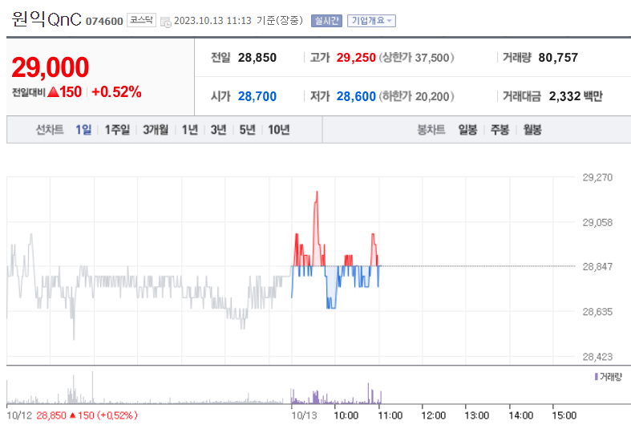Click the 15:00 time axis label
The image size is (631, 433).
564,415
